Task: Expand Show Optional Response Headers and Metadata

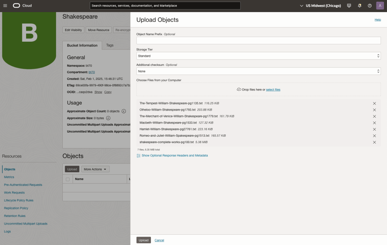Action: click(x=174, y=156)
